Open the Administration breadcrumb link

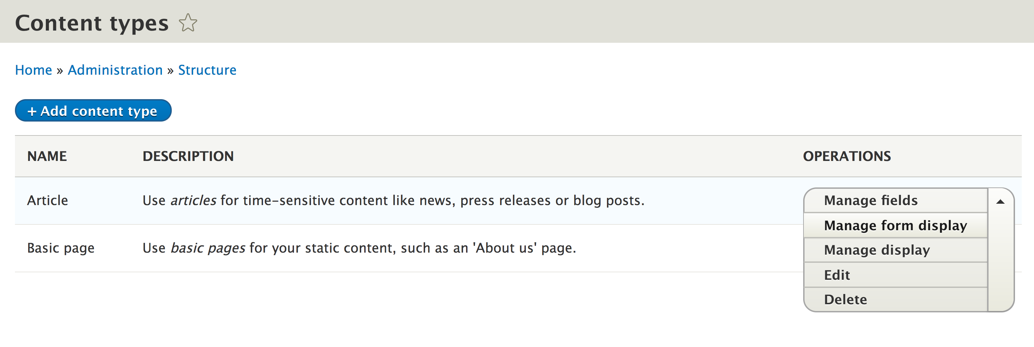[x=115, y=70]
